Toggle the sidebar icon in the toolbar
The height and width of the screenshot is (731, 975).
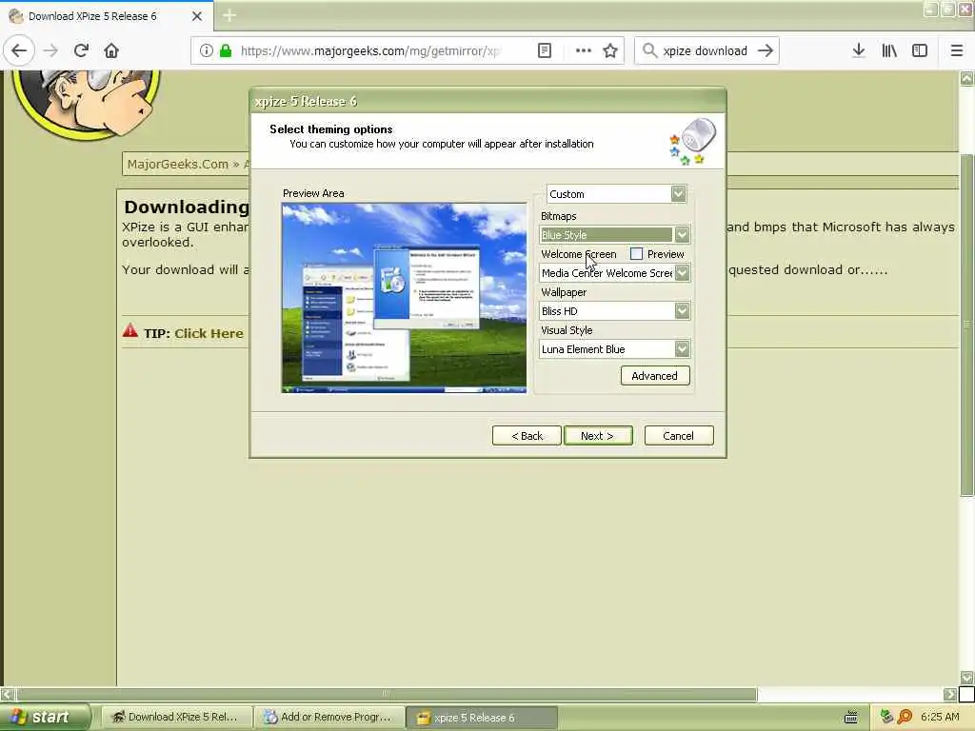(920, 50)
